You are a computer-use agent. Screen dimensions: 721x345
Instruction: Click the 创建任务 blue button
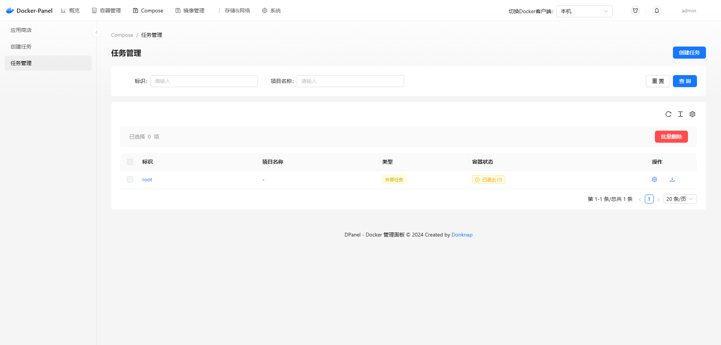click(x=689, y=53)
